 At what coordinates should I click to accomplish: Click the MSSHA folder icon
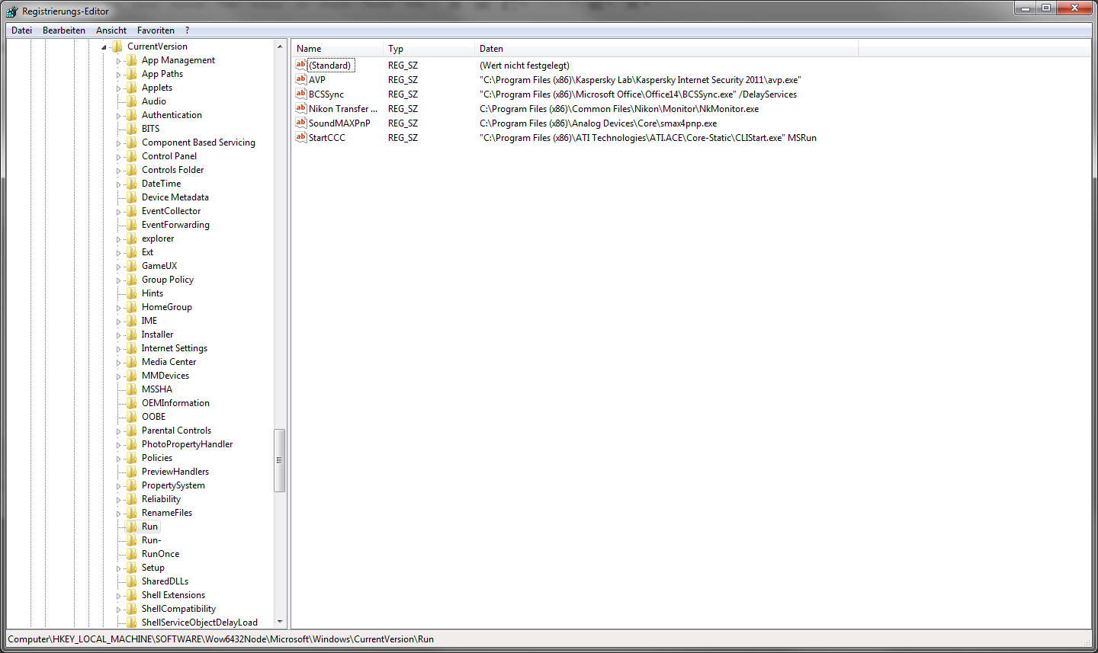[132, 389]
